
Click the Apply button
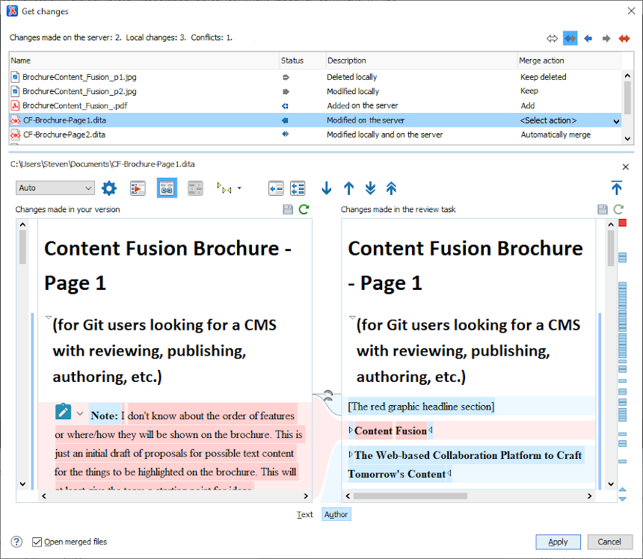coord(558,542)
